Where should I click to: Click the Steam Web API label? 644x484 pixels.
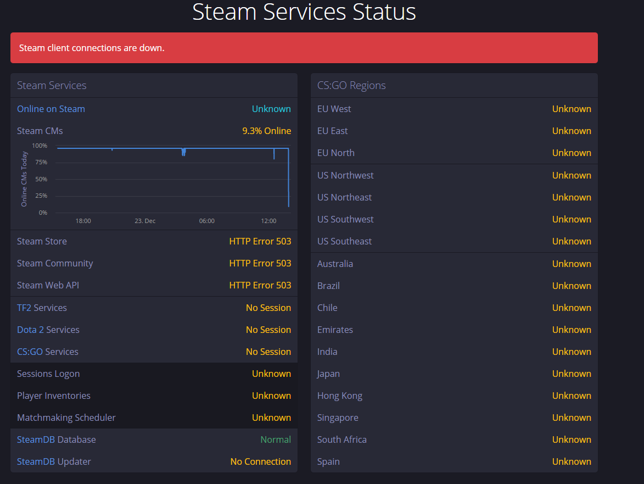48,285
